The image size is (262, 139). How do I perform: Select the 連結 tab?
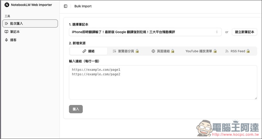[x=89, y=51]
